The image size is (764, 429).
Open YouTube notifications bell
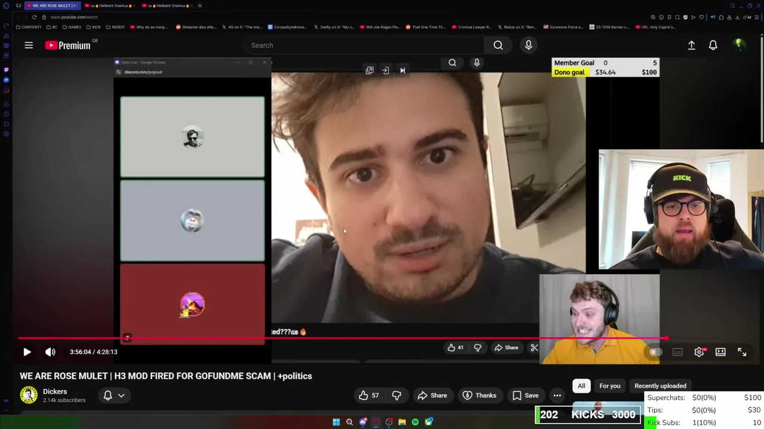point(713,45)
